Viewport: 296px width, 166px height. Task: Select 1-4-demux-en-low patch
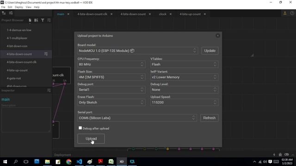(x=19, y=30)
